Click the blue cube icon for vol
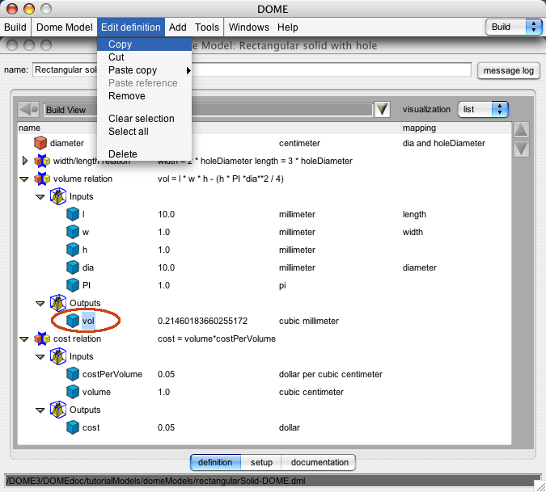The image size is (546, 492). 73,321
